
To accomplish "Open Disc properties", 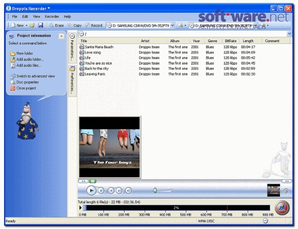I will point(25,82).
